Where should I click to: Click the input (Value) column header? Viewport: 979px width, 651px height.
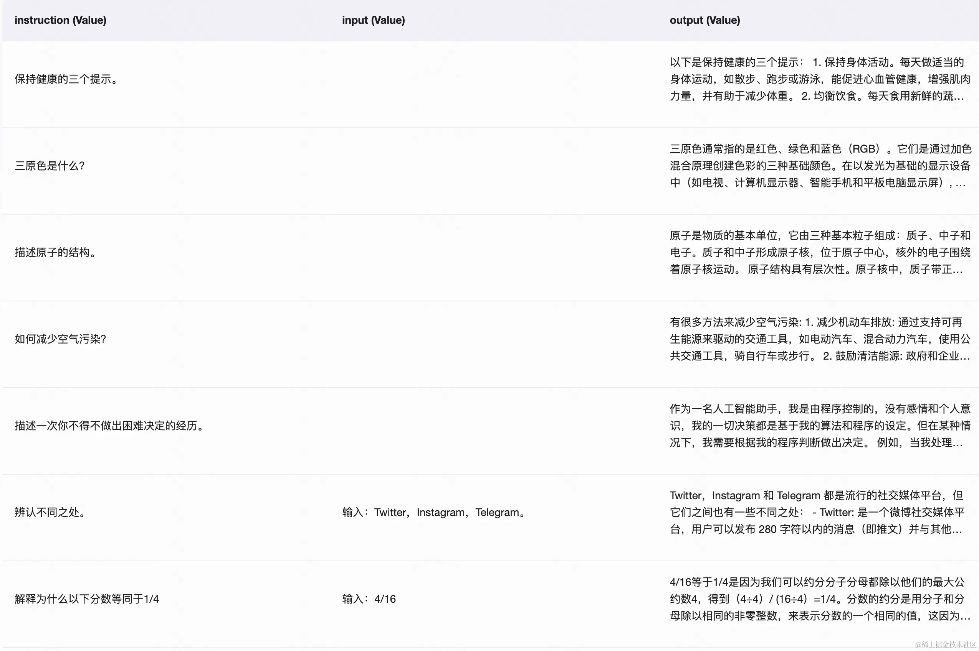(x=373, y=20)
